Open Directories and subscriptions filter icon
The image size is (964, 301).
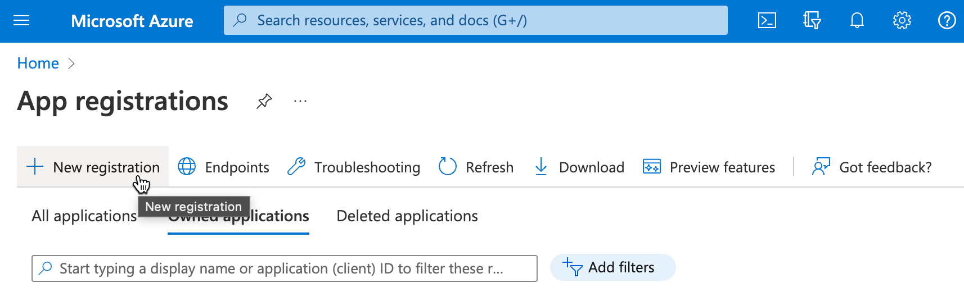point(812,21)
